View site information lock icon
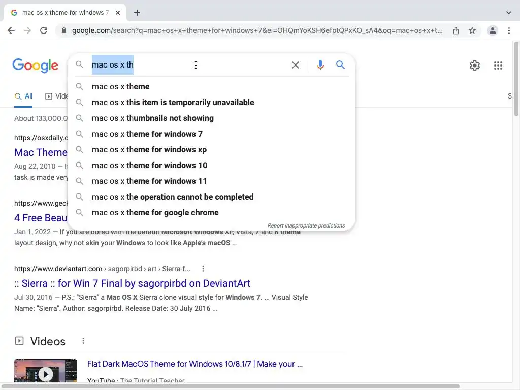 point(64,30)
